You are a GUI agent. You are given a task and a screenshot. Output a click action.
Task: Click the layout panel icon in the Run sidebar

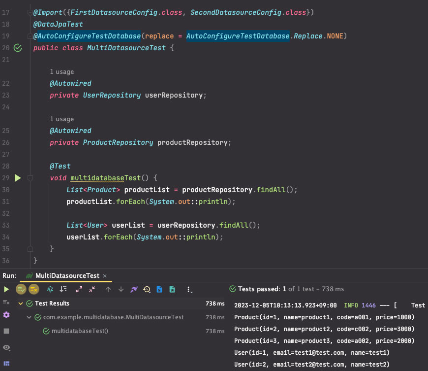[6, 363]
